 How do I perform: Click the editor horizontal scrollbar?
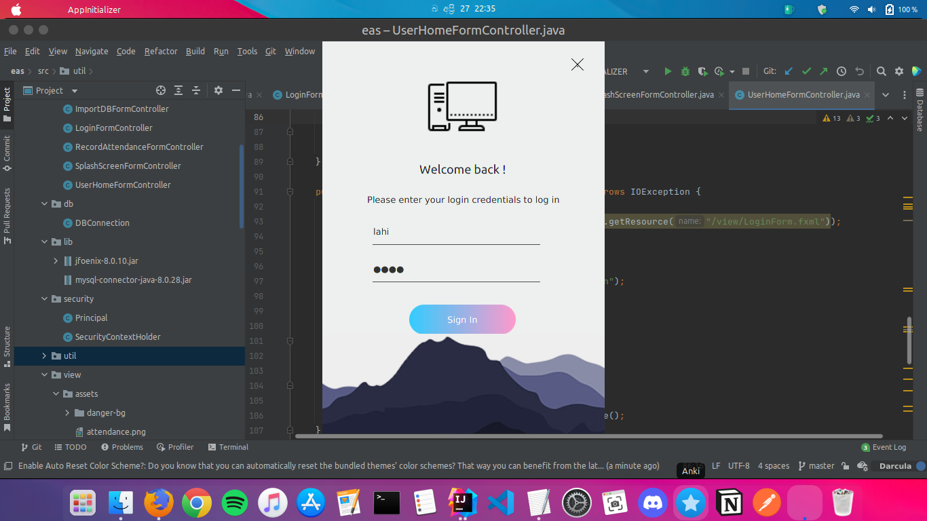589,436
